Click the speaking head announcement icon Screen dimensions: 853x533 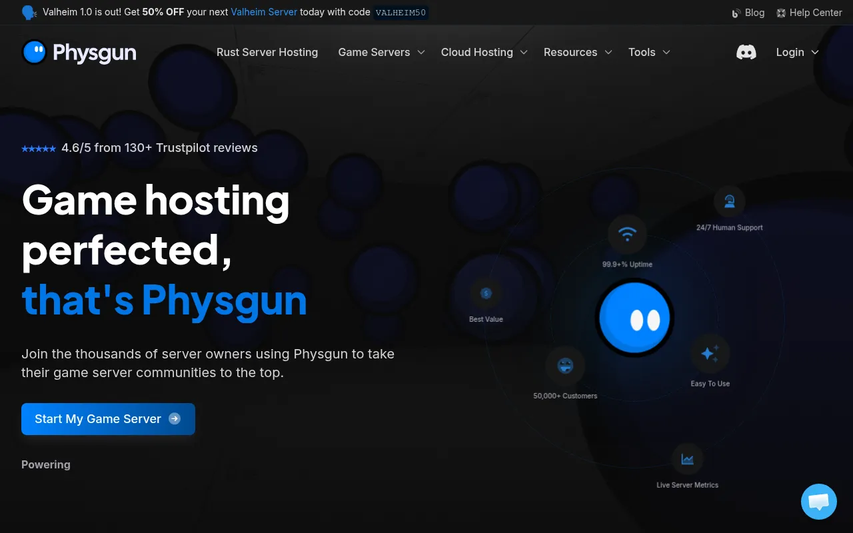click(29, 12)
